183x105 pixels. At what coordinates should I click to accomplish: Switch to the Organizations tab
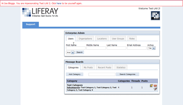[x=85, y=38]
